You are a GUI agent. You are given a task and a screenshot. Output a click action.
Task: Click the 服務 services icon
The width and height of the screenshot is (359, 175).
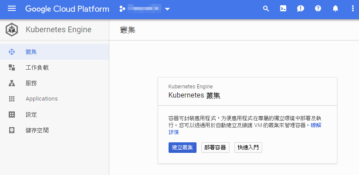click(12, 83)
